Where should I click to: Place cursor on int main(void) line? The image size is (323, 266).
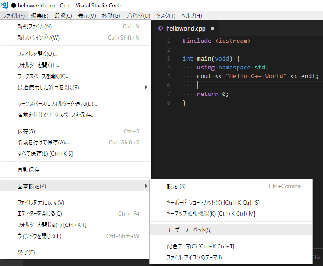(x=211, y=59)
